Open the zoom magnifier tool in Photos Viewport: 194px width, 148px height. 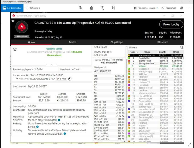[x=81, y=8]
